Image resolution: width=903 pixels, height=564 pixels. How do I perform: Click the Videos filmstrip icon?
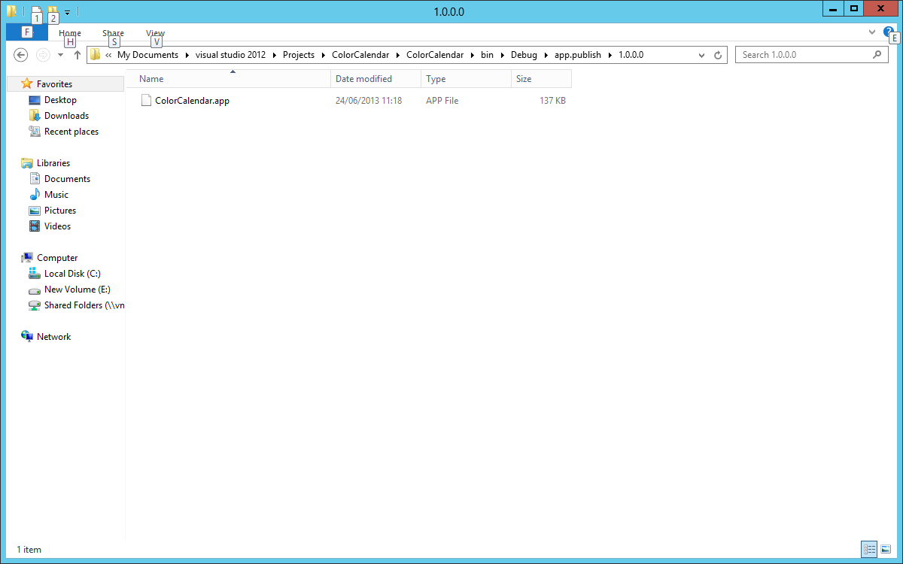pos(35,226)
